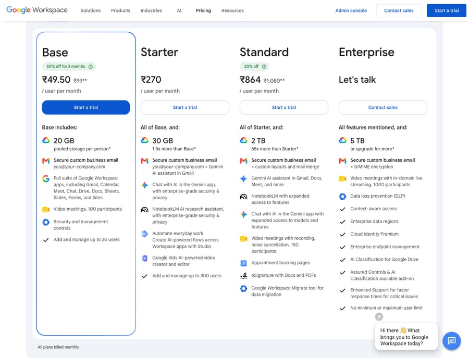Image resolution: width=469 pixels, height=358 pixels.
Task: Contact sales for the Enterprise plan
Action: [x=383, y=108]
